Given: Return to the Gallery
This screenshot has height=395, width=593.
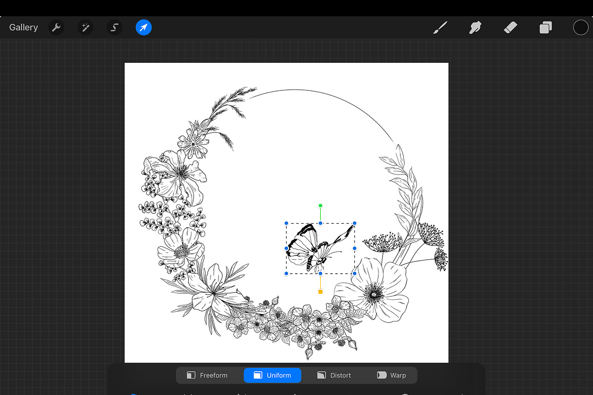Looking at the screenshot, I should [24, 28].
